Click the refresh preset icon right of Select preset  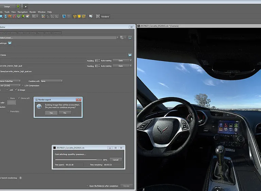point(130,38)
